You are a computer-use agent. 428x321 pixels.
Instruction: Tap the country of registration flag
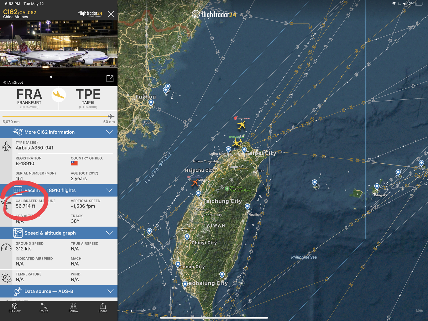click(x=74, y=163)
